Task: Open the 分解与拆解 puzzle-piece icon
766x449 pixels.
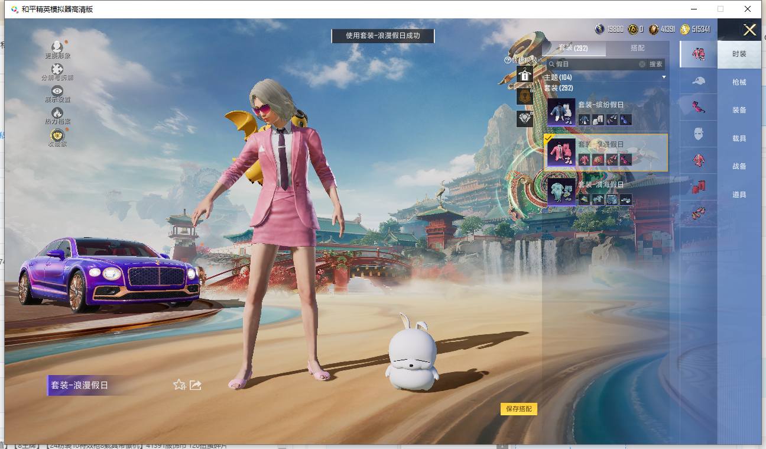Action: click(x=57, y=69)
